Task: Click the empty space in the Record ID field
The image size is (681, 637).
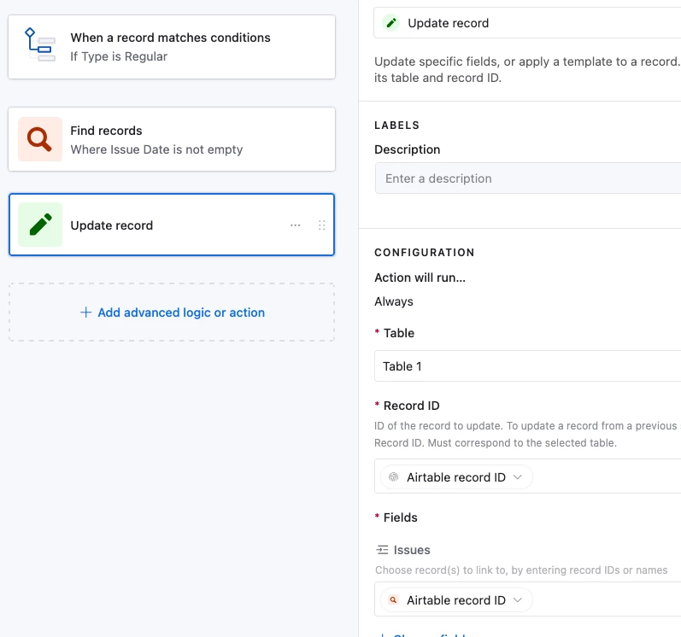Action: coord(607,477)
